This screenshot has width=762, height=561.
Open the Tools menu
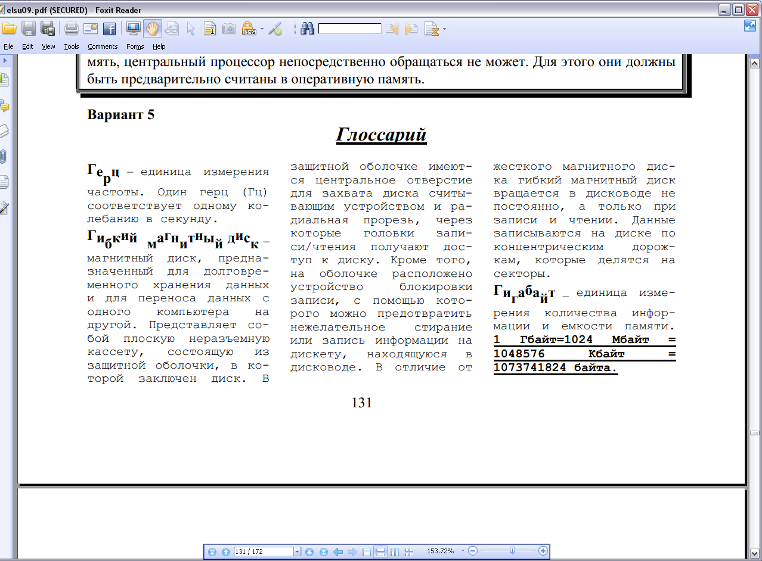[72, 46]
